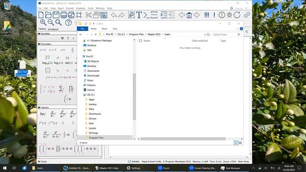The image size is (306, 172).
Task: Click the Search Users input field
Action: (x=226, y=34)
